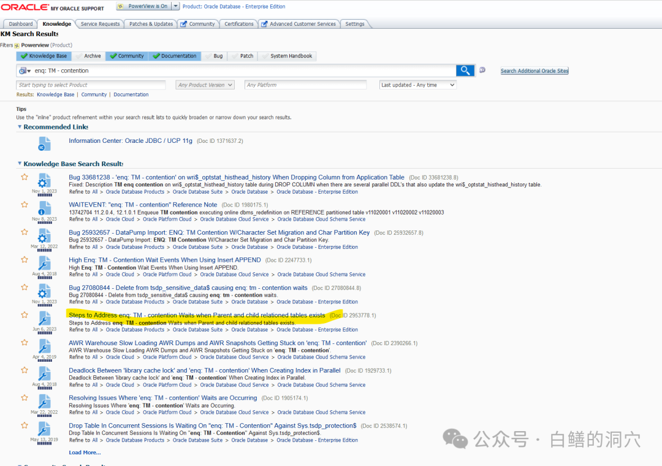Open the Patches & Updates tab
The image size is (662, 466).
(151, 24)
